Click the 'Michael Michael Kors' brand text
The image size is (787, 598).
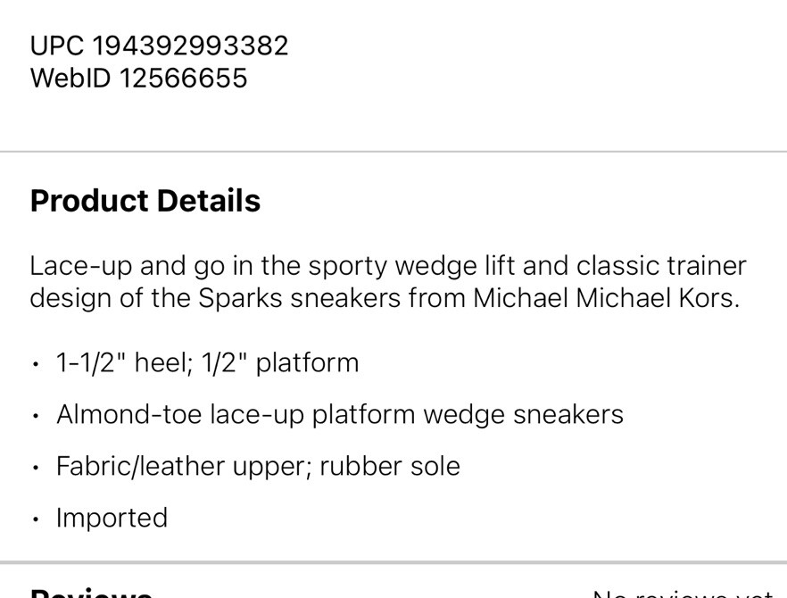(x=605, y=298)
